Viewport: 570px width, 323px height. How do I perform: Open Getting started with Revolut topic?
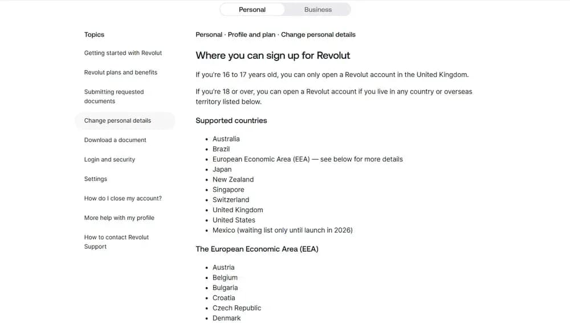pyautogui.click(x=123, y=53)
